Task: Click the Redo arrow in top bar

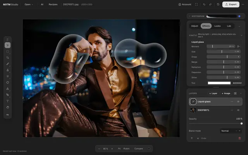Action: [210, 4]
